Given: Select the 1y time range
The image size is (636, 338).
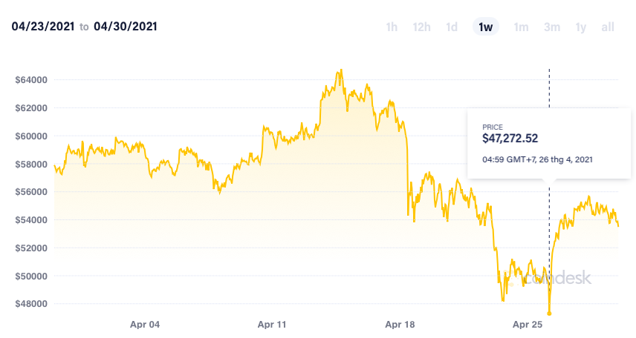Looking at the screenshot, I should 580,27.
